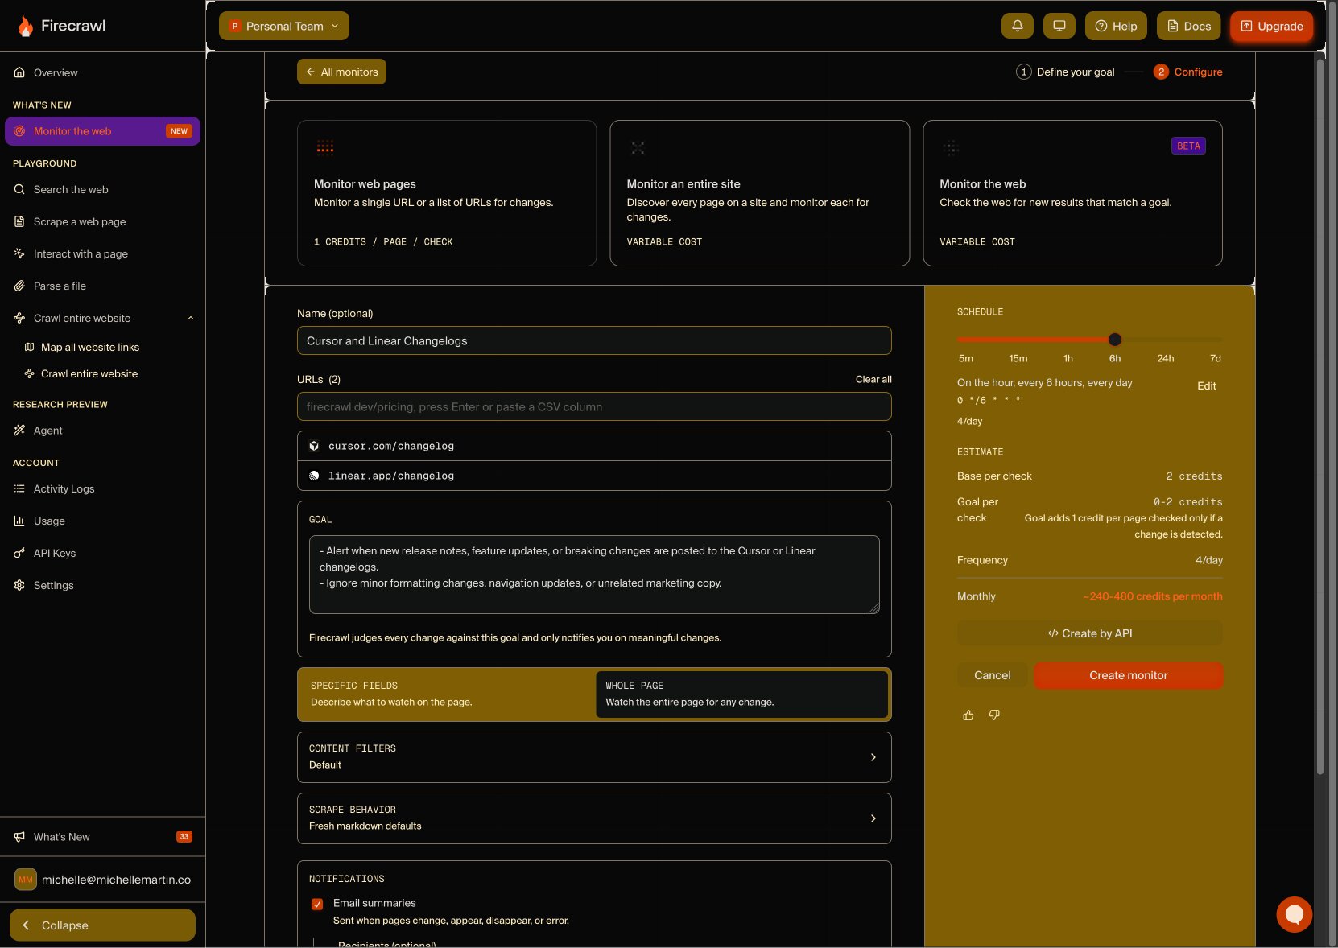1338x948 pixels.
Task: Click the Firecrawl flame logo
Action: click(26, 26)
